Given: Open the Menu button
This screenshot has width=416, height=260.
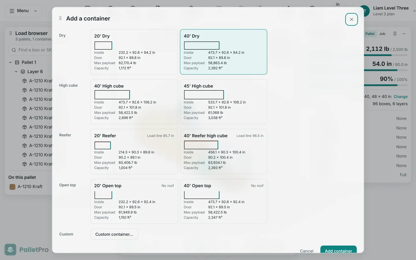Looking at the screenshot, I should (23, 11).
